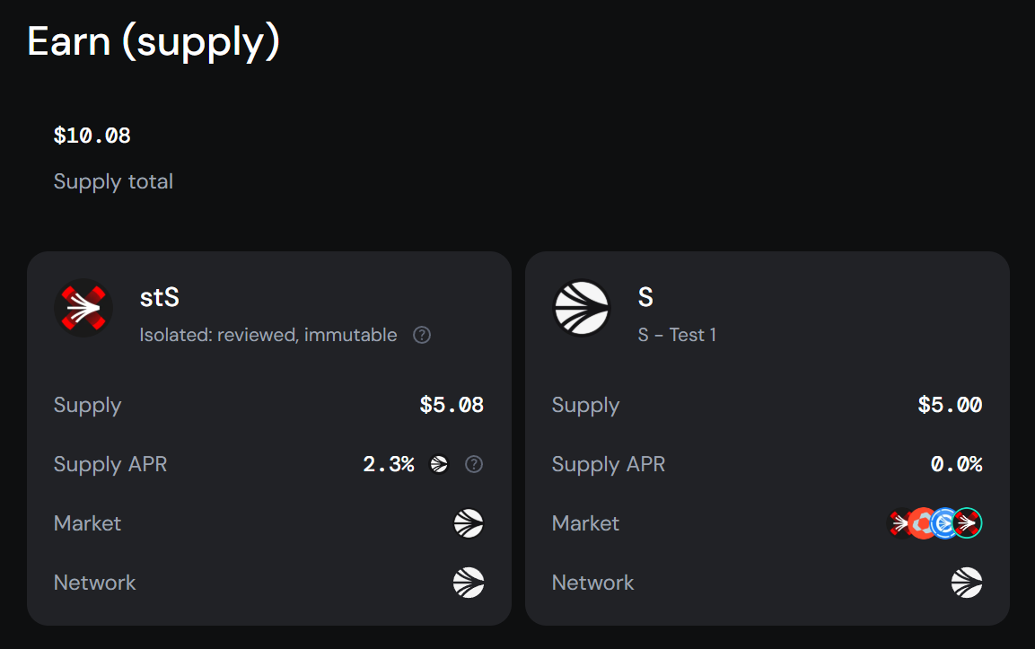Click small Sonic reward icon beside 2.3%
Viewport: 1035px width, 649px height.
click(439, 464)
